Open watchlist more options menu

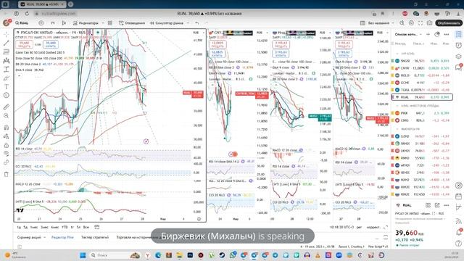447,34
